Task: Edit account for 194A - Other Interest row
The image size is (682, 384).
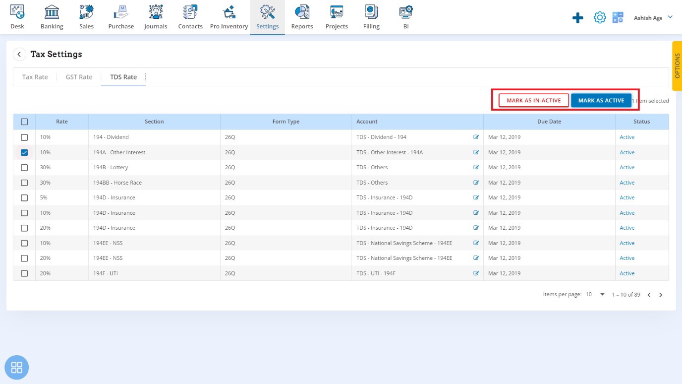Action: click(476, 152)
